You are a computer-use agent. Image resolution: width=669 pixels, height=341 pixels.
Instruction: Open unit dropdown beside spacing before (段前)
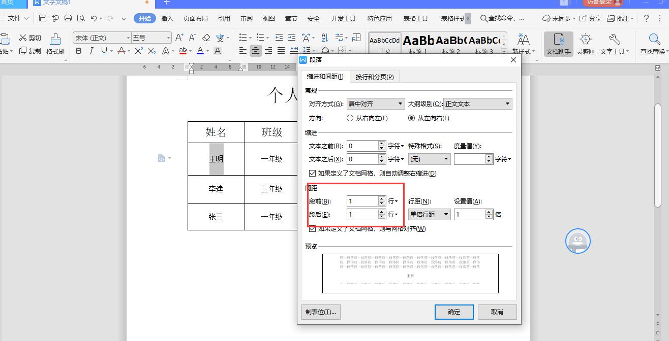(393, 201)
